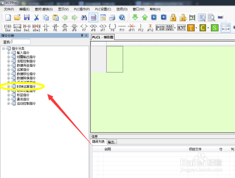The width and height of the screenshot is (235, 178).
Task: Click the closed padlock lock icon
Action: (173, 17)
